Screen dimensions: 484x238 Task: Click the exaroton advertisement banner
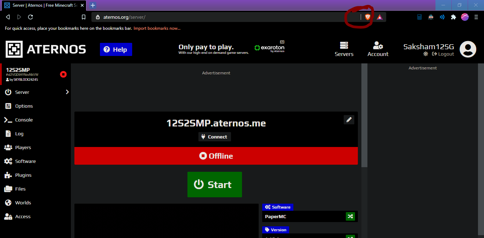click(231, 48)
